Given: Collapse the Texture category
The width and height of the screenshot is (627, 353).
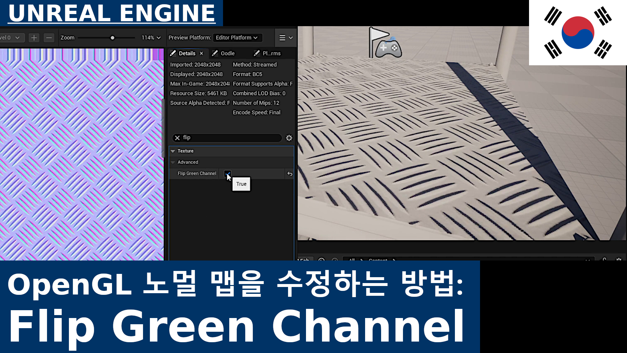Looking at the screenshot, I should (x=173, y=151).
